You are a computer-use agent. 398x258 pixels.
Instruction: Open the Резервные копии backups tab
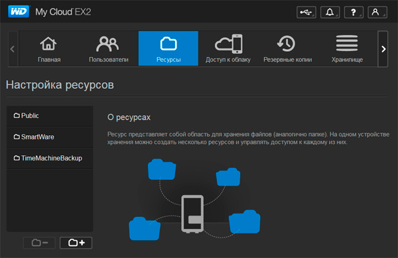(x=288, y=48)
